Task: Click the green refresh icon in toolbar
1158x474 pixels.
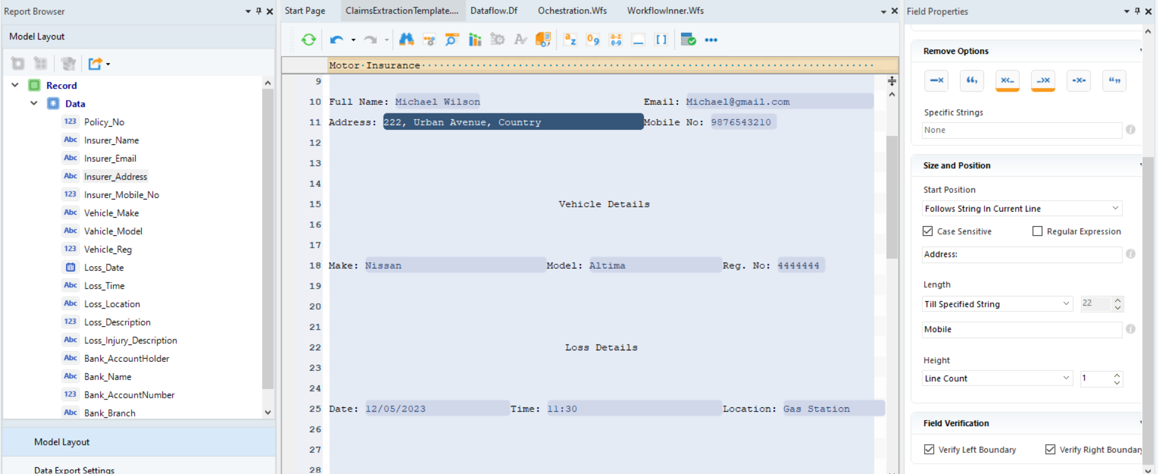Action: point(308,40)
